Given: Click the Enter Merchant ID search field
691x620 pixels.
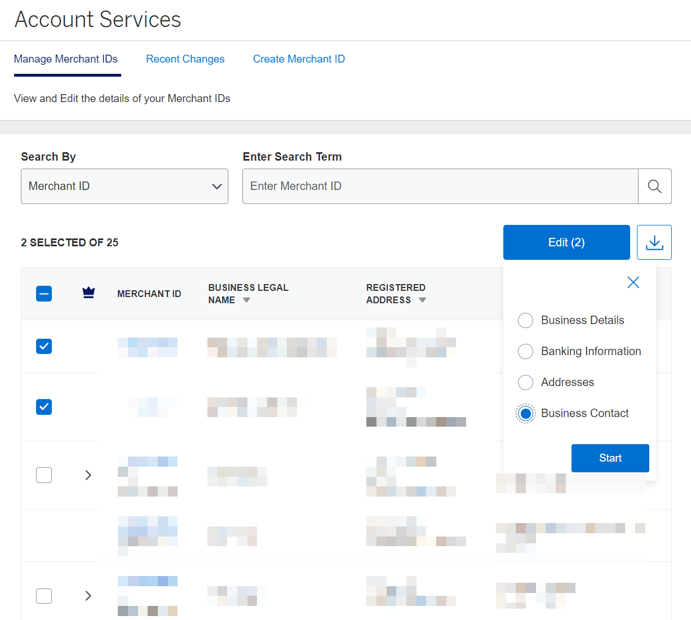Looking at the screenshot, I should click(440, 186).
